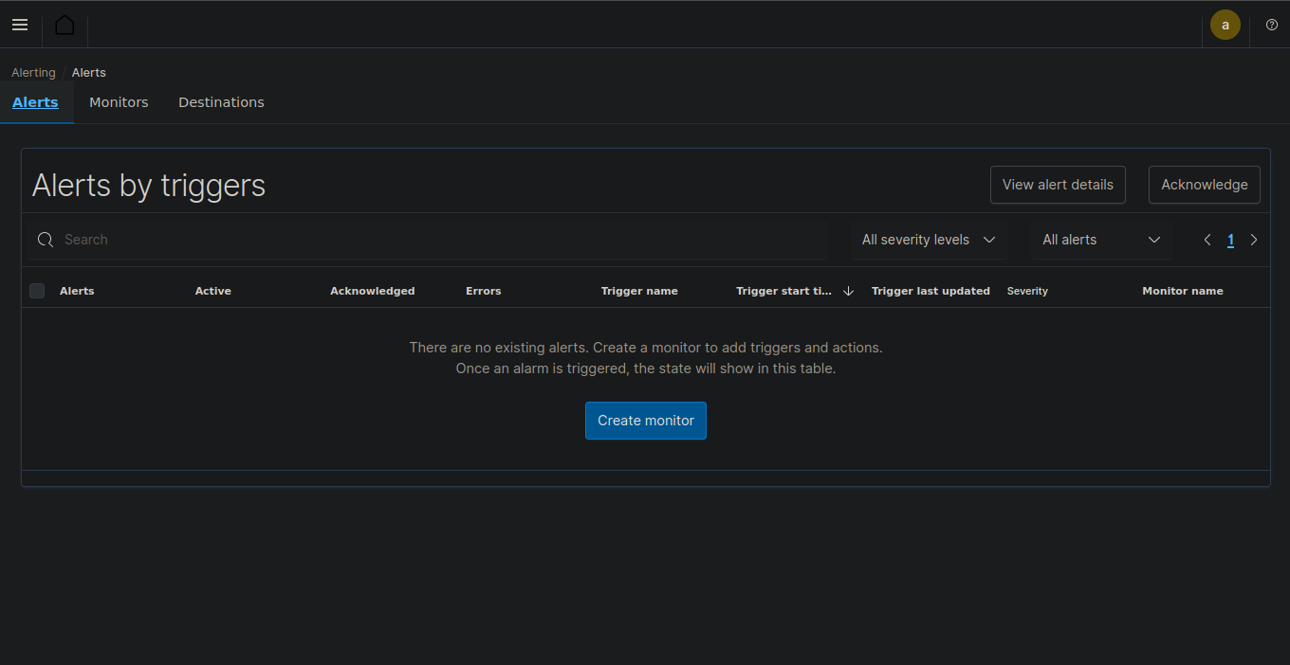This screenshot has width=1290, height=665.
Task: Open the hamburger navigation menu
Action: (x=20, y=25)
